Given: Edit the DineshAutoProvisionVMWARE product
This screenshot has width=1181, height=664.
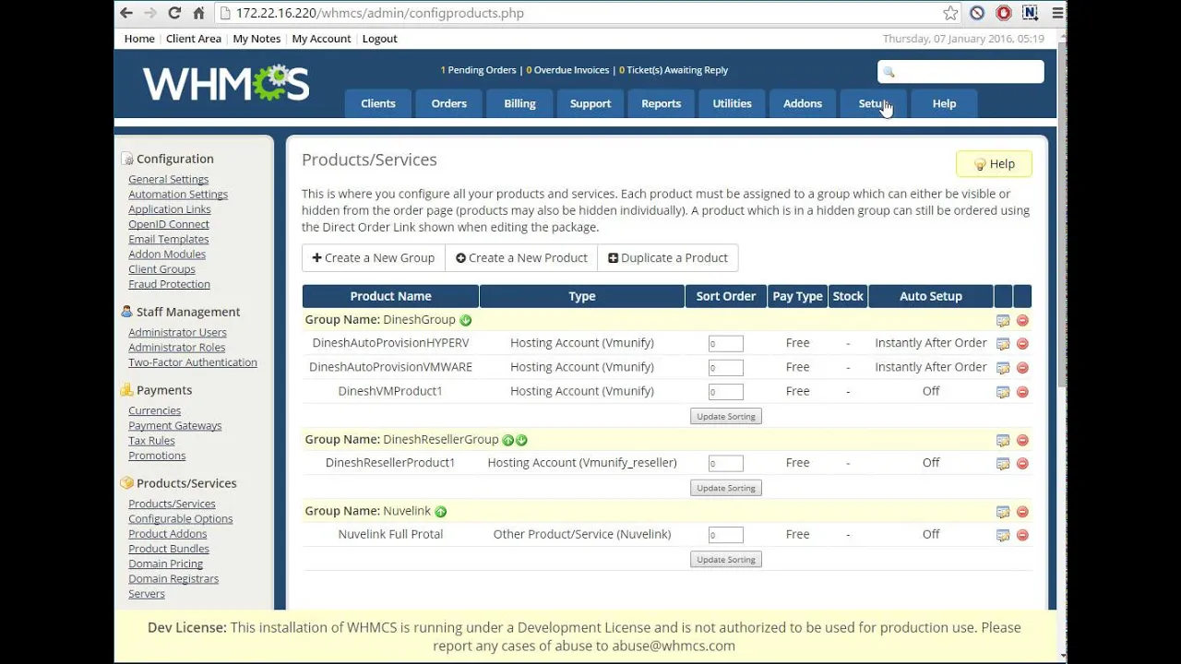Looking at the screenshot, I should pyautogui.click(x=1003, y=368).
